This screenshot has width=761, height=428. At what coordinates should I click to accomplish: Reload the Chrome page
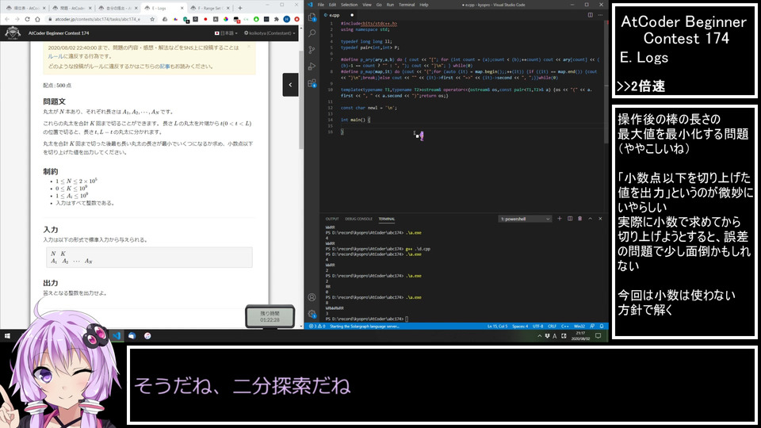(27, 19)
